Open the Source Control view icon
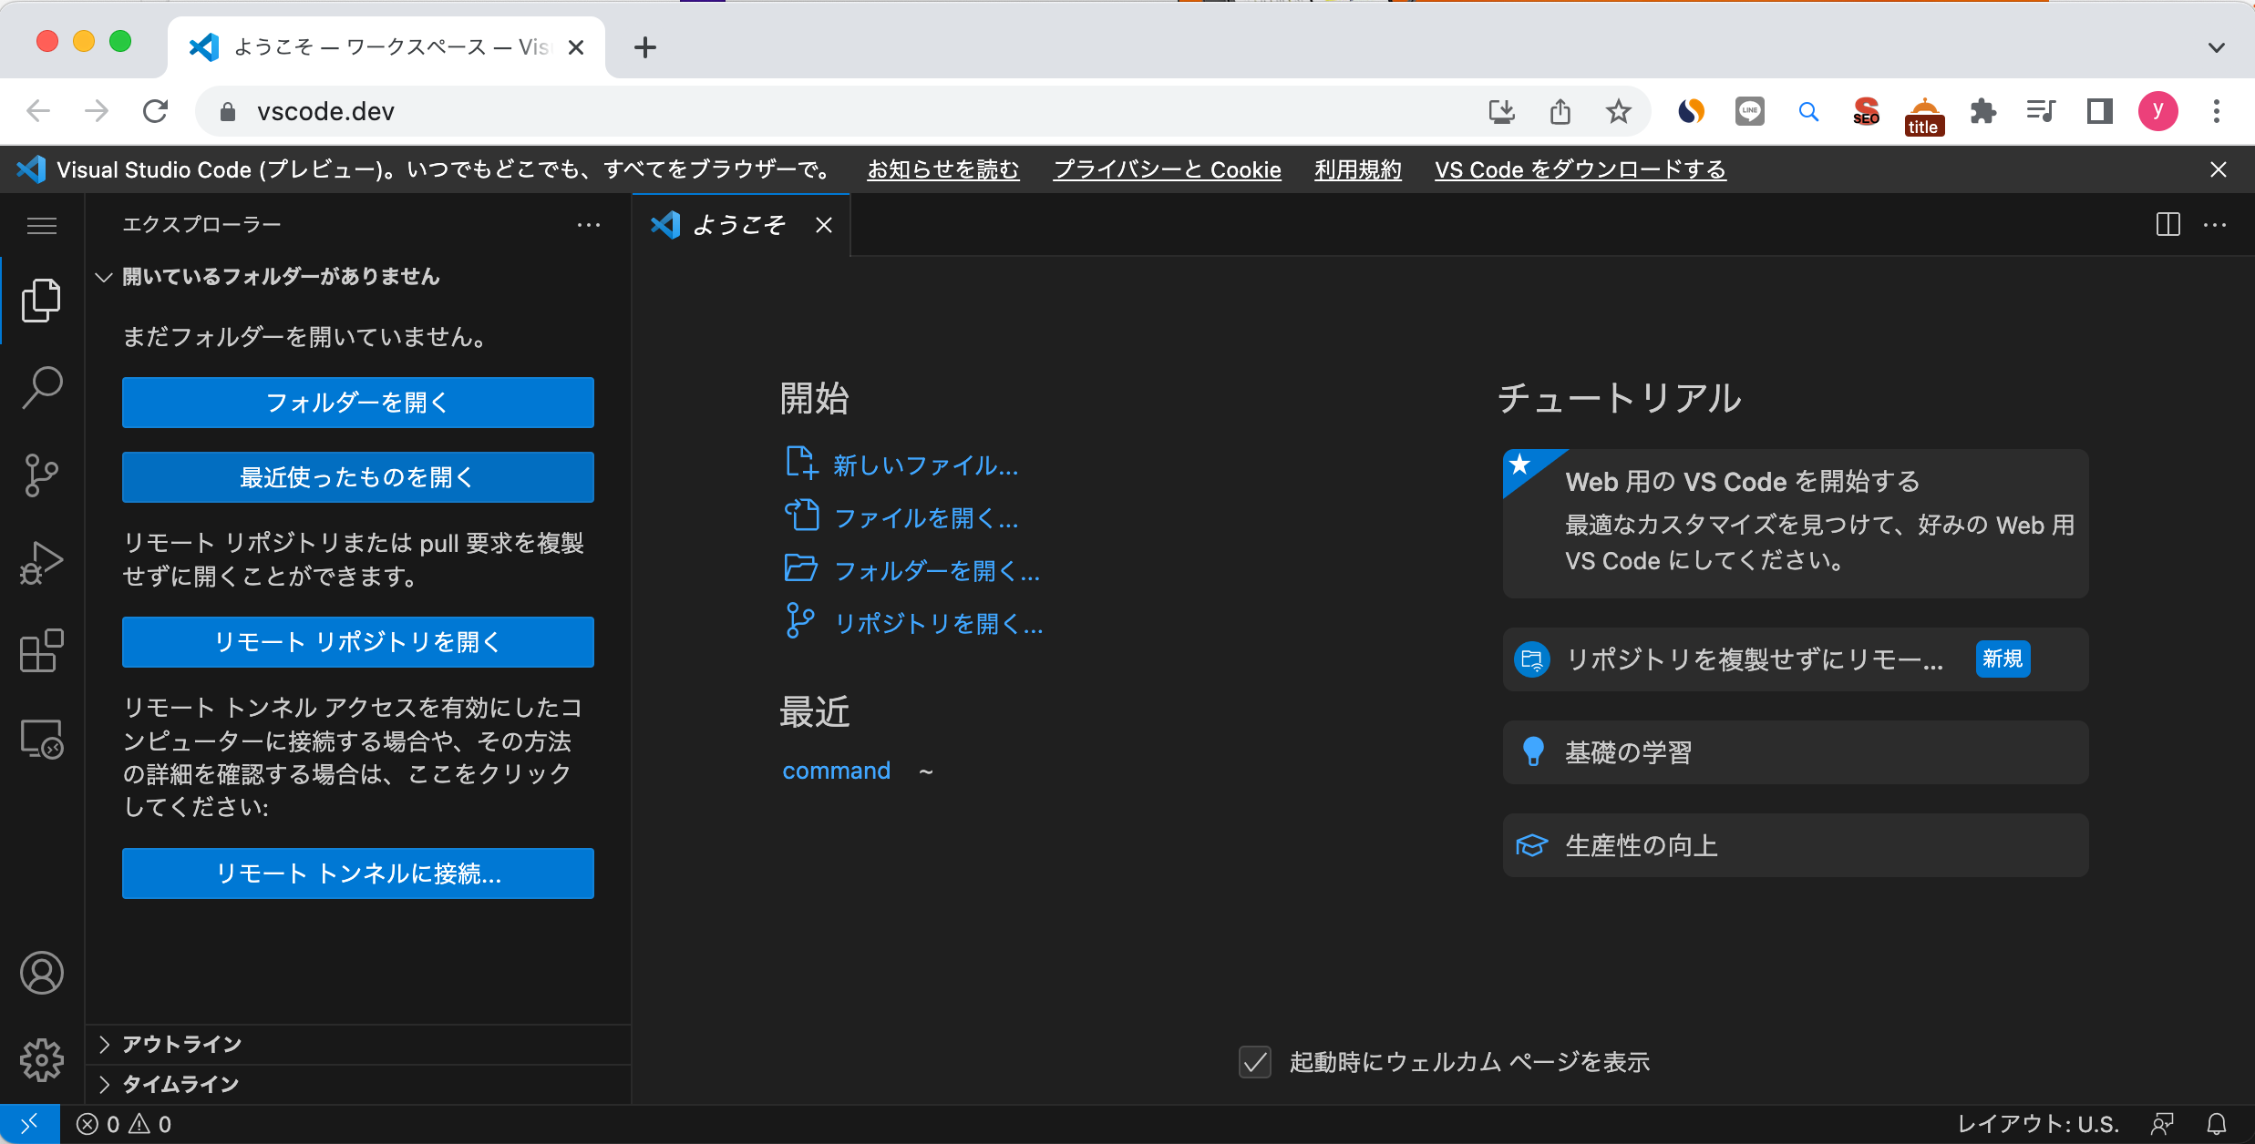Viewport: 2255px width, 1144px height. coord(42,475)
